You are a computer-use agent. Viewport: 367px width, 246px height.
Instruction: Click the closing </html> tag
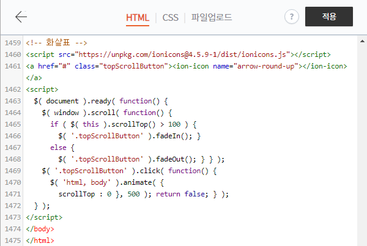40,240
